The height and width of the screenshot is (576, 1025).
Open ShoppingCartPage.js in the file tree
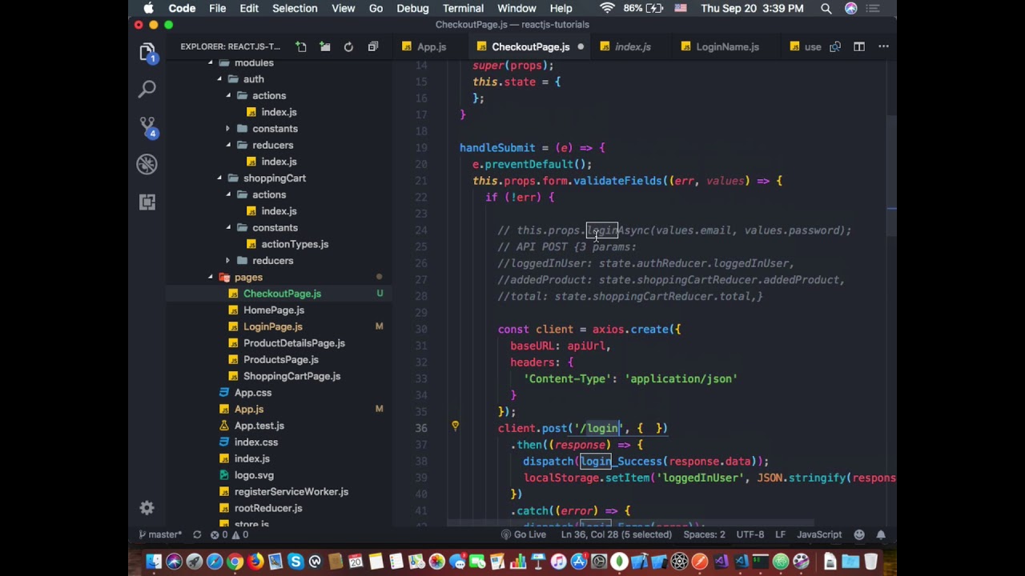pos(291,376)
